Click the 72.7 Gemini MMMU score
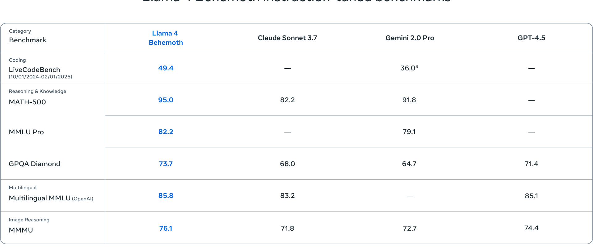Image resolution: width=593 pixels, height=247 pixels. (410, 228)
